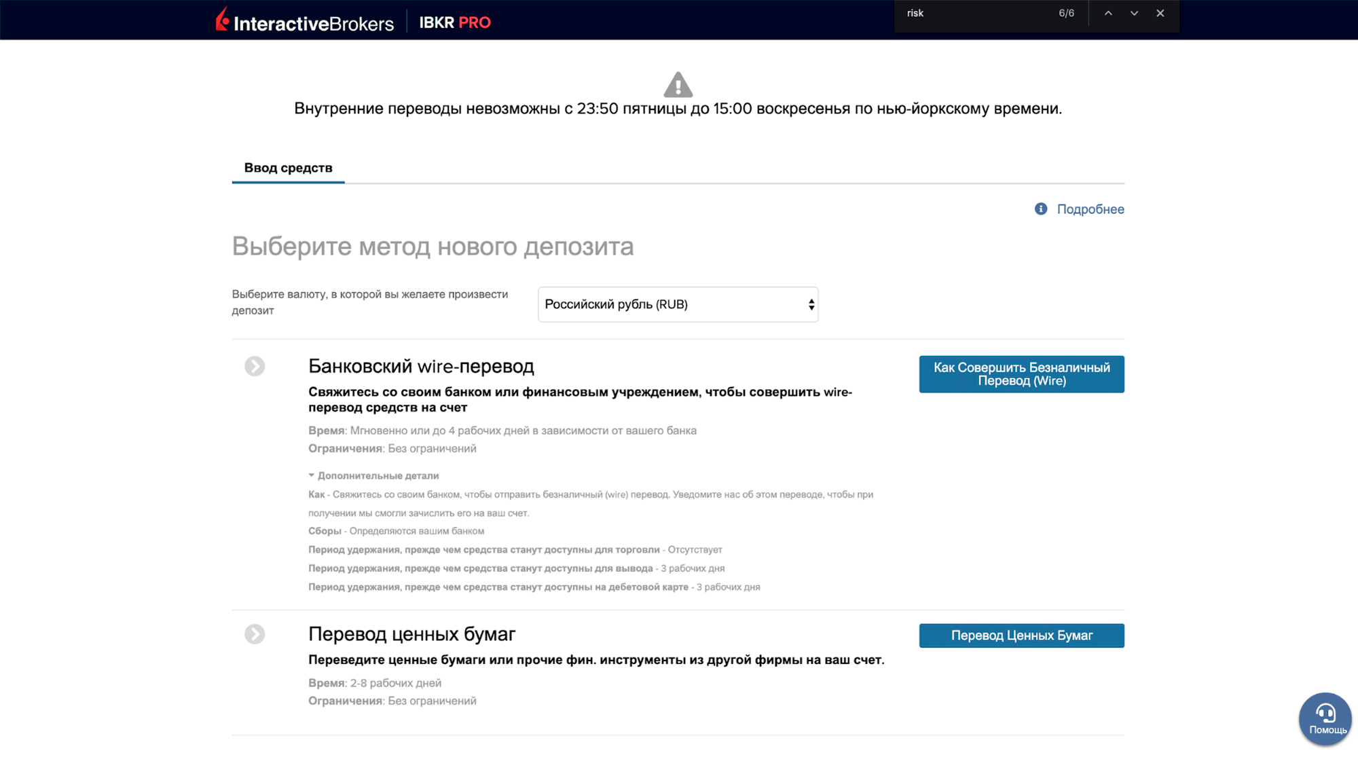Click the 6/6 match counter

click(x=1066, y=13)
